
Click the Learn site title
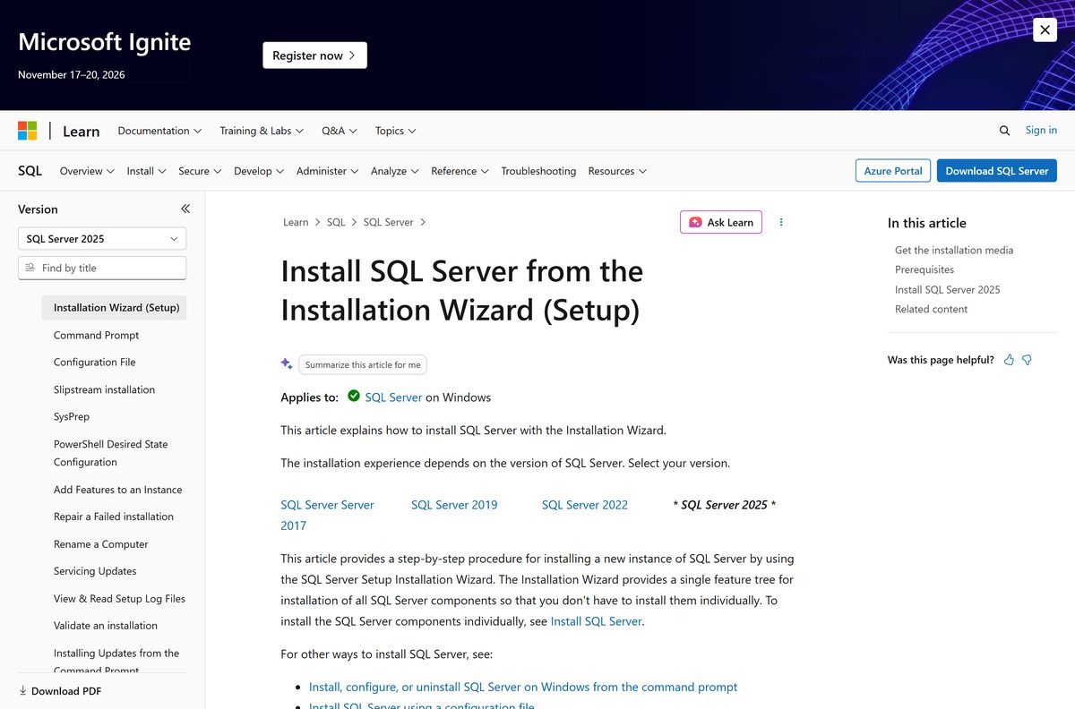[x=81, y=131]
